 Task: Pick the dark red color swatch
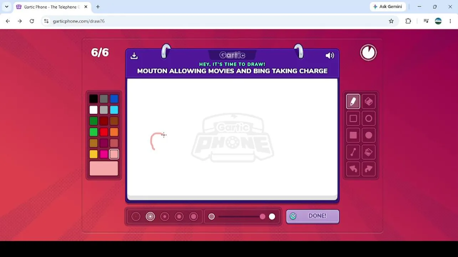tap(104, 121)
